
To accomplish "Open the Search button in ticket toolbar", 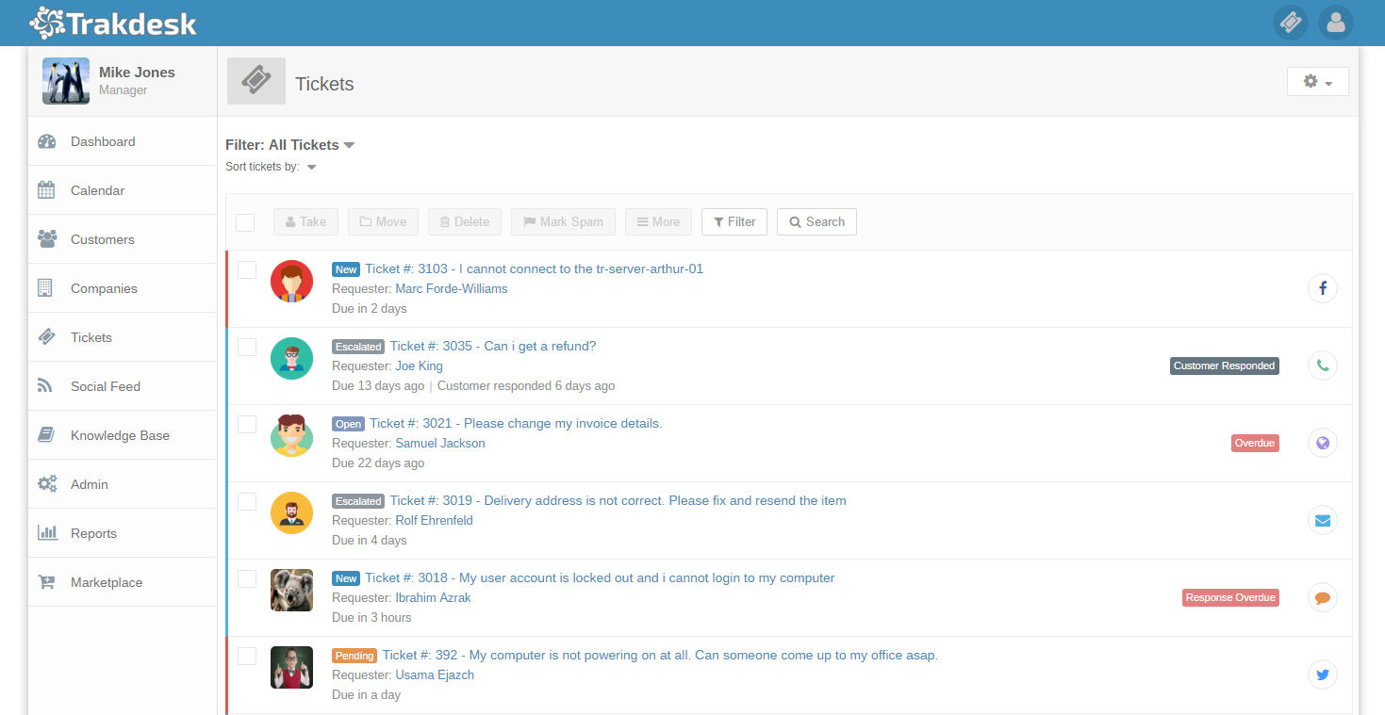I will pos(816,221).
